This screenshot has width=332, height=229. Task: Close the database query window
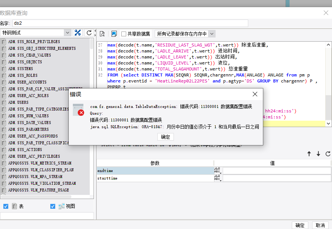coord(326,13)
